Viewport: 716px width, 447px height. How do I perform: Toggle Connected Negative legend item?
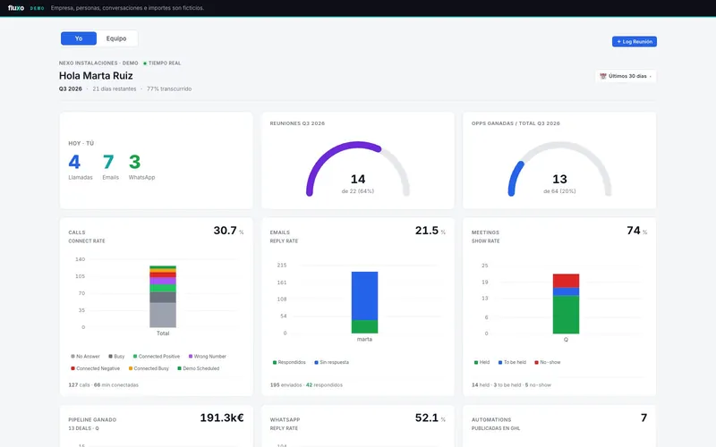95,368
